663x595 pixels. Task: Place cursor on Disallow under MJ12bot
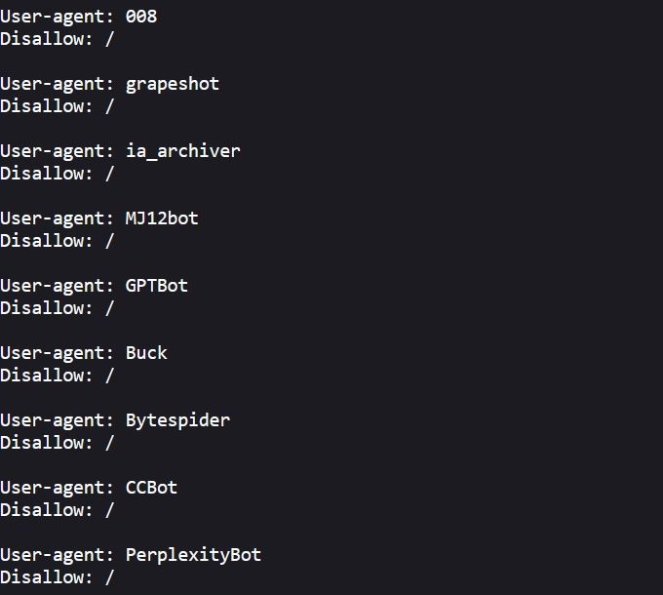pyautogui.click(x=42, y=241)
